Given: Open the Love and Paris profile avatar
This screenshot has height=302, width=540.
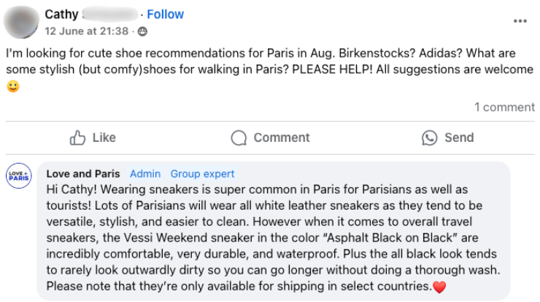Looking at the screenshot, I should (x=18, y=176).
